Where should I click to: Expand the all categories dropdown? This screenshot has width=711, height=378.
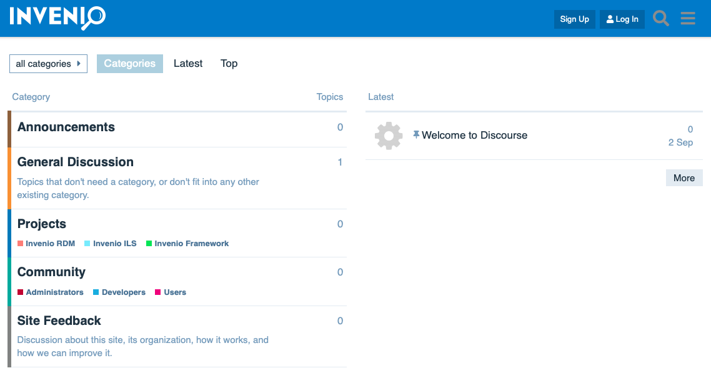[x=48, y=64]
